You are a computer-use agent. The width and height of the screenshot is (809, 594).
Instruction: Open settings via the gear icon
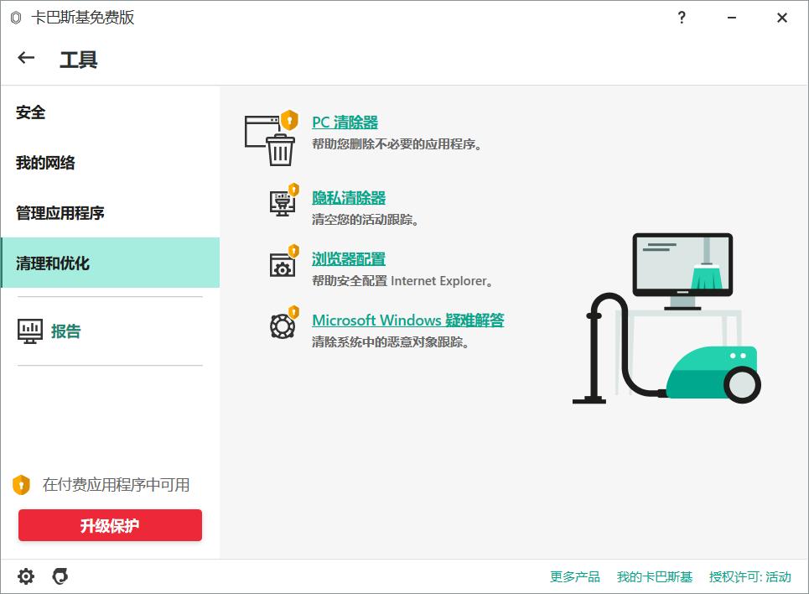(25, 576)
